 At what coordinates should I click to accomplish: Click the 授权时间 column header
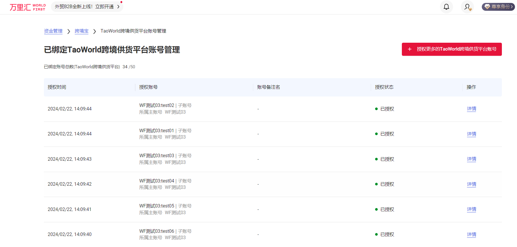tap(57, 87)
